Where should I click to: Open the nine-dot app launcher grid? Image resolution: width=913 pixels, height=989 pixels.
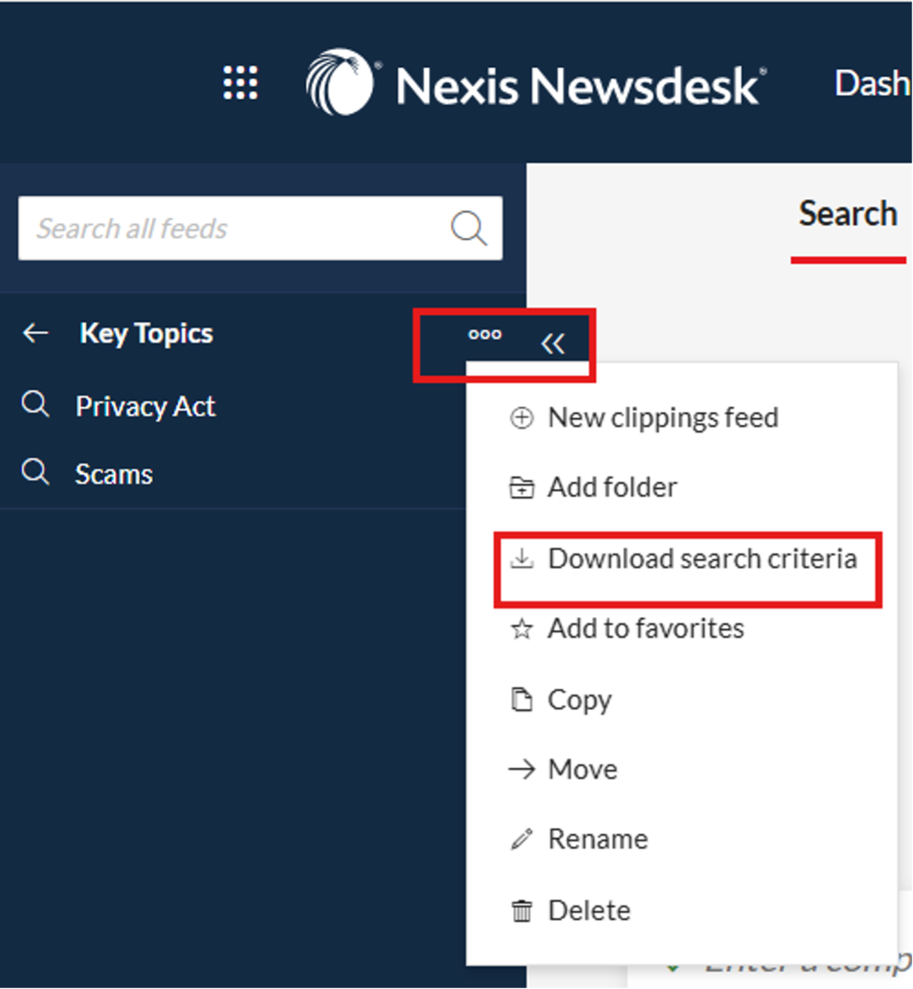pyautogui.click(x=240, y=83)
